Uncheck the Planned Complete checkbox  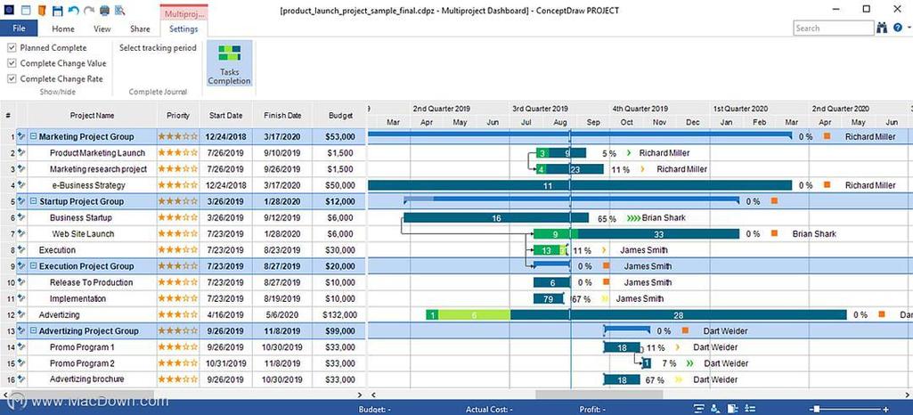click(x=12, y=48)
